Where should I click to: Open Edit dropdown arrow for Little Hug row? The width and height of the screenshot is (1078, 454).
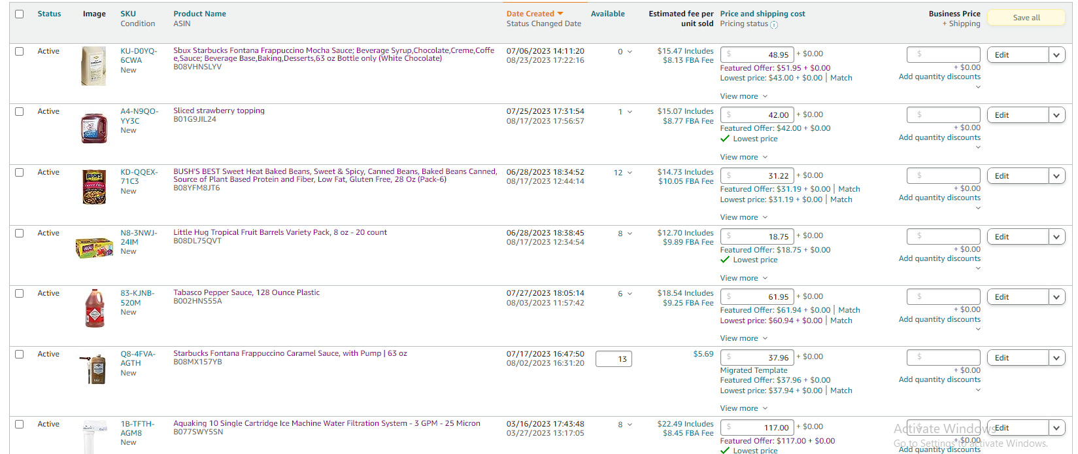point(1057,237)
